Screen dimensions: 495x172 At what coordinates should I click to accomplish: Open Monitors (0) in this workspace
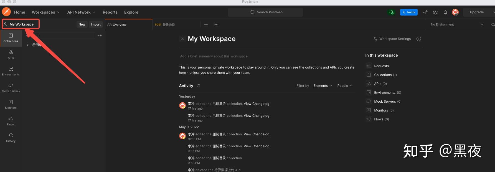384,110
